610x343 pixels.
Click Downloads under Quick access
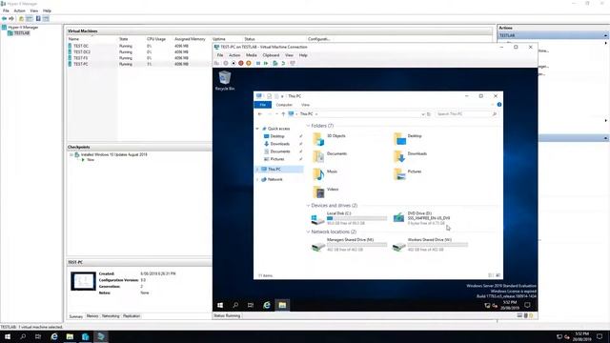(279, 144)
